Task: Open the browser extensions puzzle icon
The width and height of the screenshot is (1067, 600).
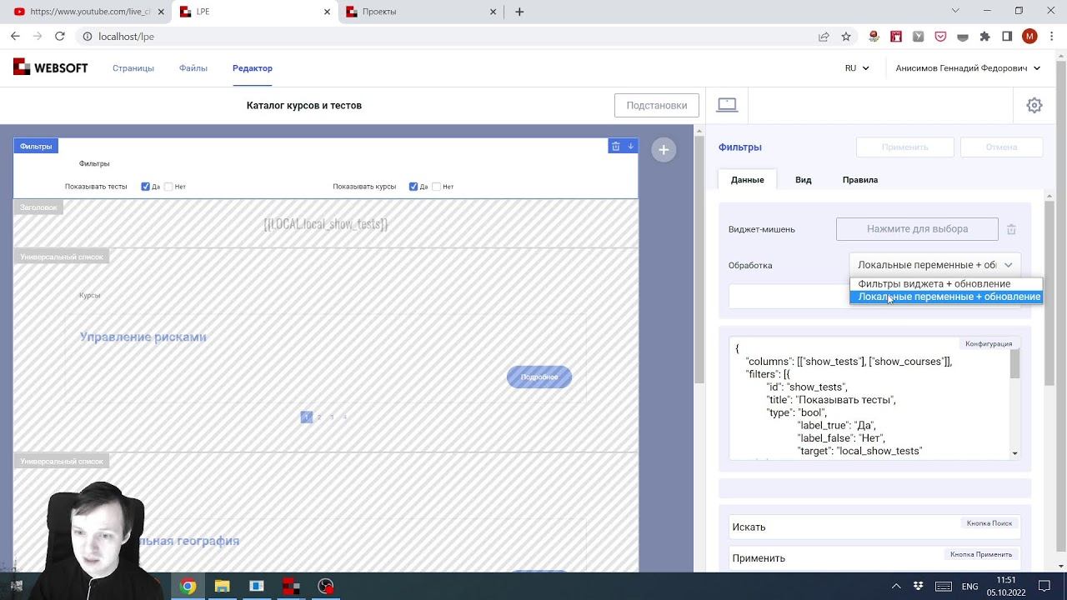Action: (984, 37)
